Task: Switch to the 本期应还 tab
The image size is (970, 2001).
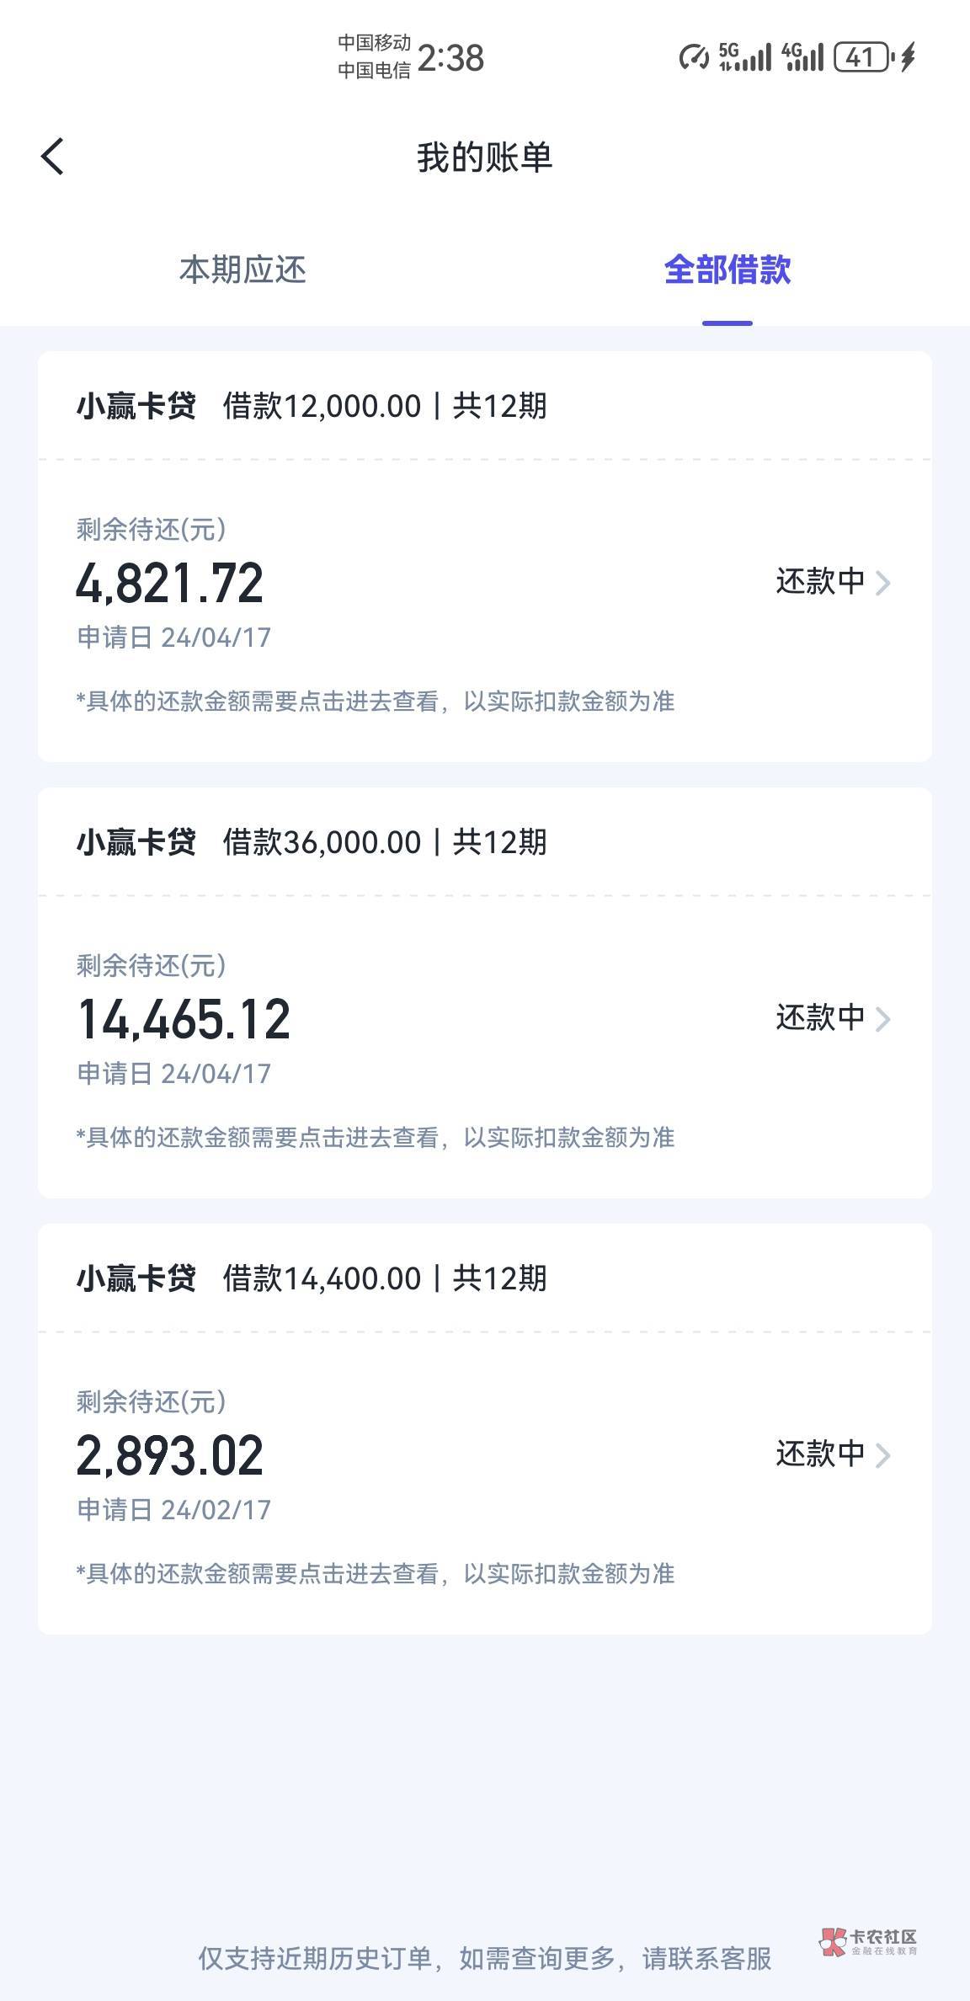Action: [x=242, y=270]
